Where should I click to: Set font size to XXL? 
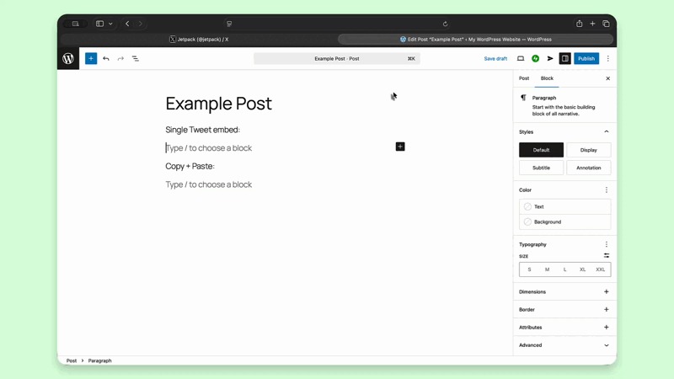coord(600,270)
